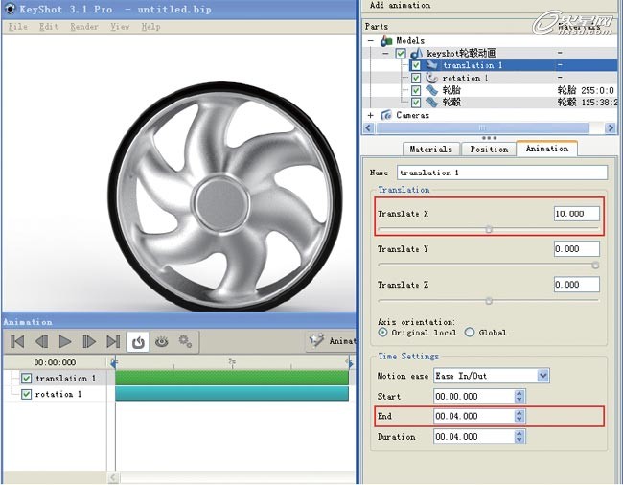Jump to animation end button
Viewport: 623px width, 485px height.
(x=113, y=341)
